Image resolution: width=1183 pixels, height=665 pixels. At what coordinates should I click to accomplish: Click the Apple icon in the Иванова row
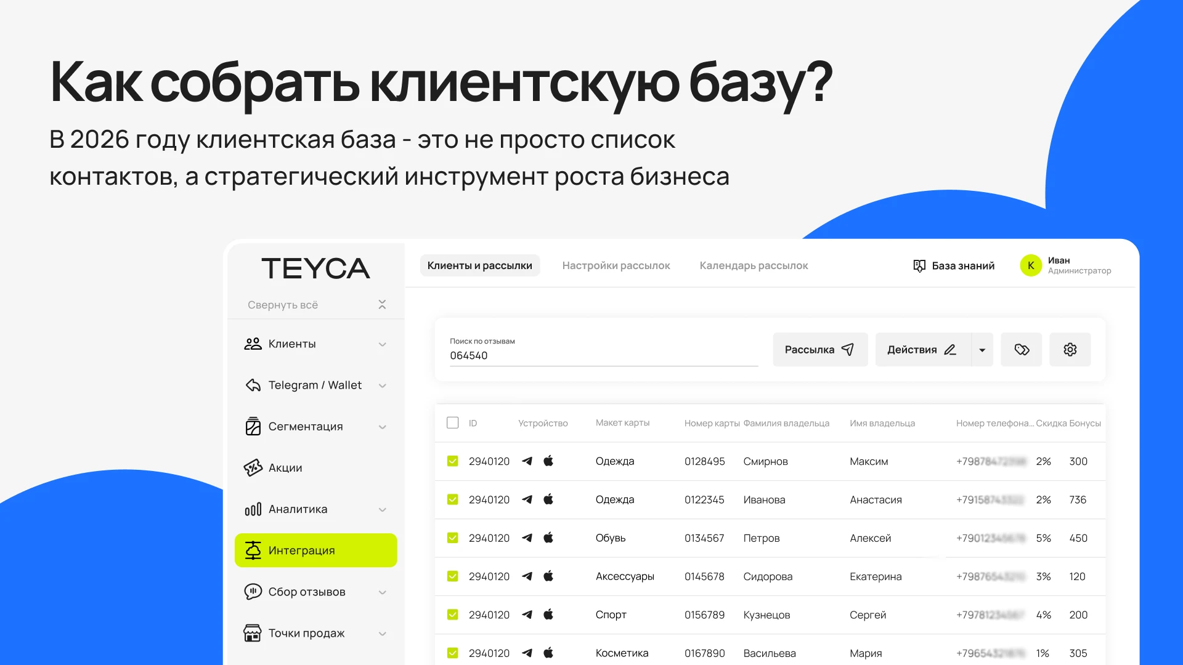[548, 499]
